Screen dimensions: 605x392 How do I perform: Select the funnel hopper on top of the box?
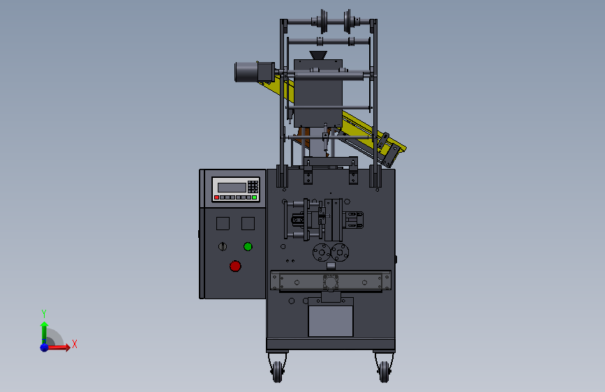pos(318,55)
